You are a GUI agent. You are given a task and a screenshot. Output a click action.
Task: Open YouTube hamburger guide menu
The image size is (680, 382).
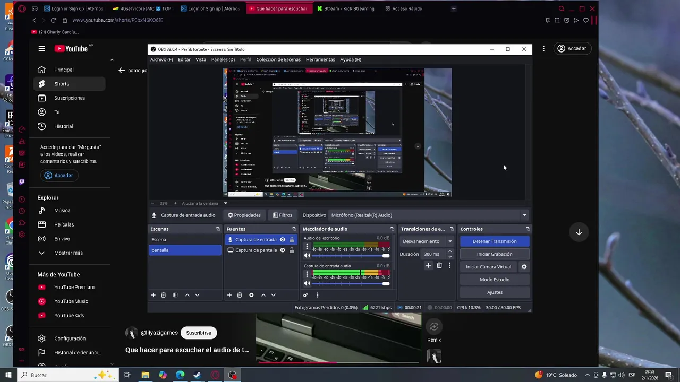click(x=41, y=48)
